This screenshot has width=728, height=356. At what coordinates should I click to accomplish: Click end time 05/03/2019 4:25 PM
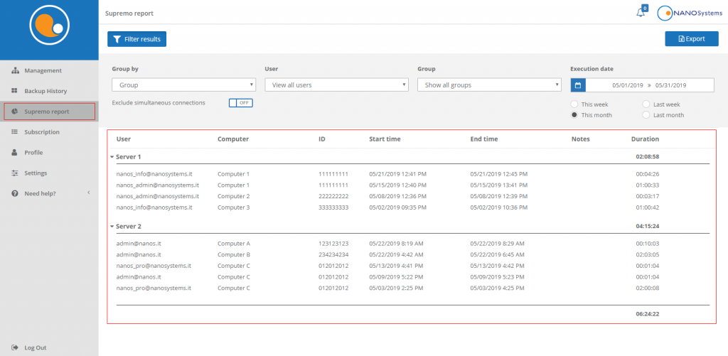[x=497, y=288]
